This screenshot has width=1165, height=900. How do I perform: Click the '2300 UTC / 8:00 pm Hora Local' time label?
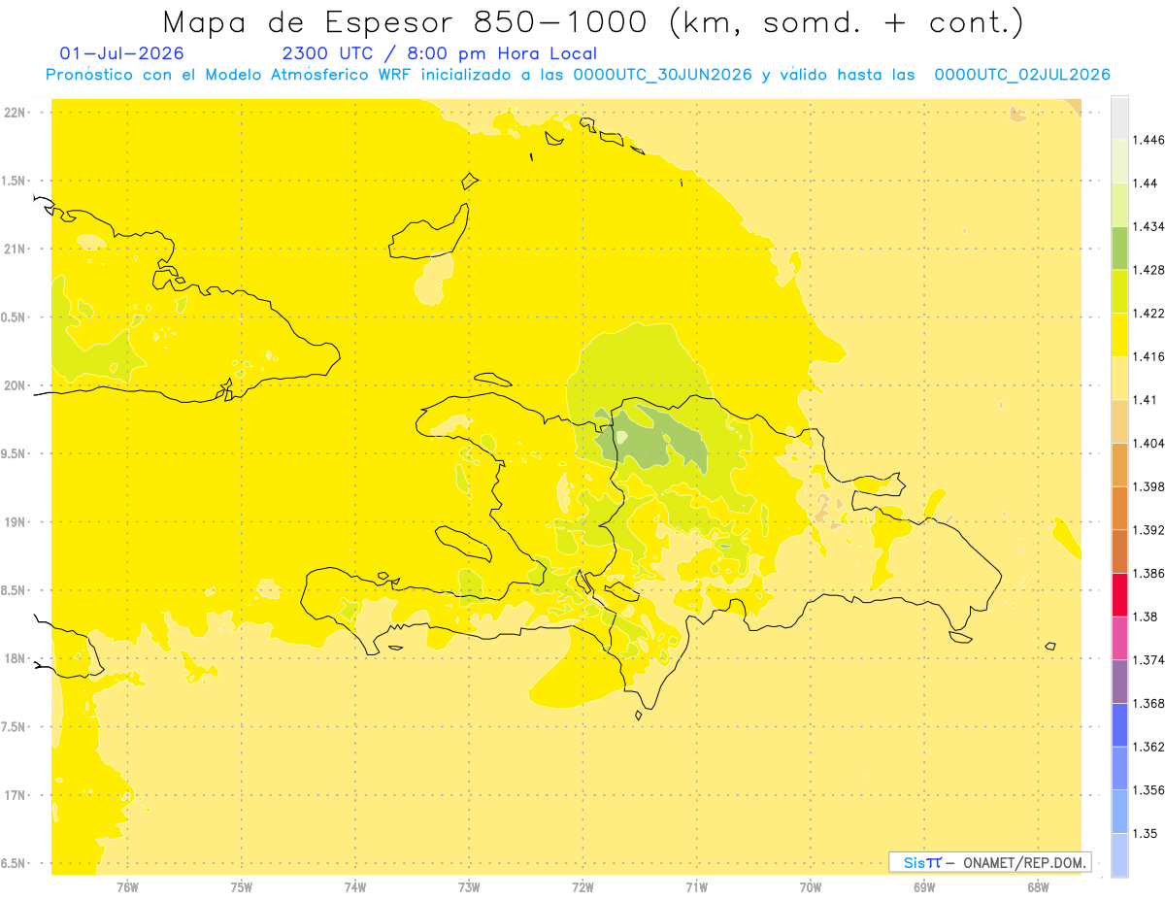(x=440, y=54)
